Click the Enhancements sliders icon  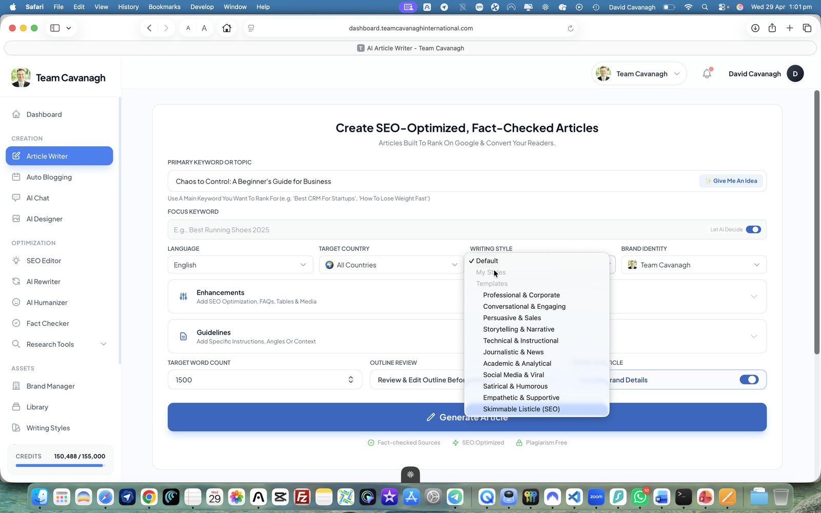183,297
